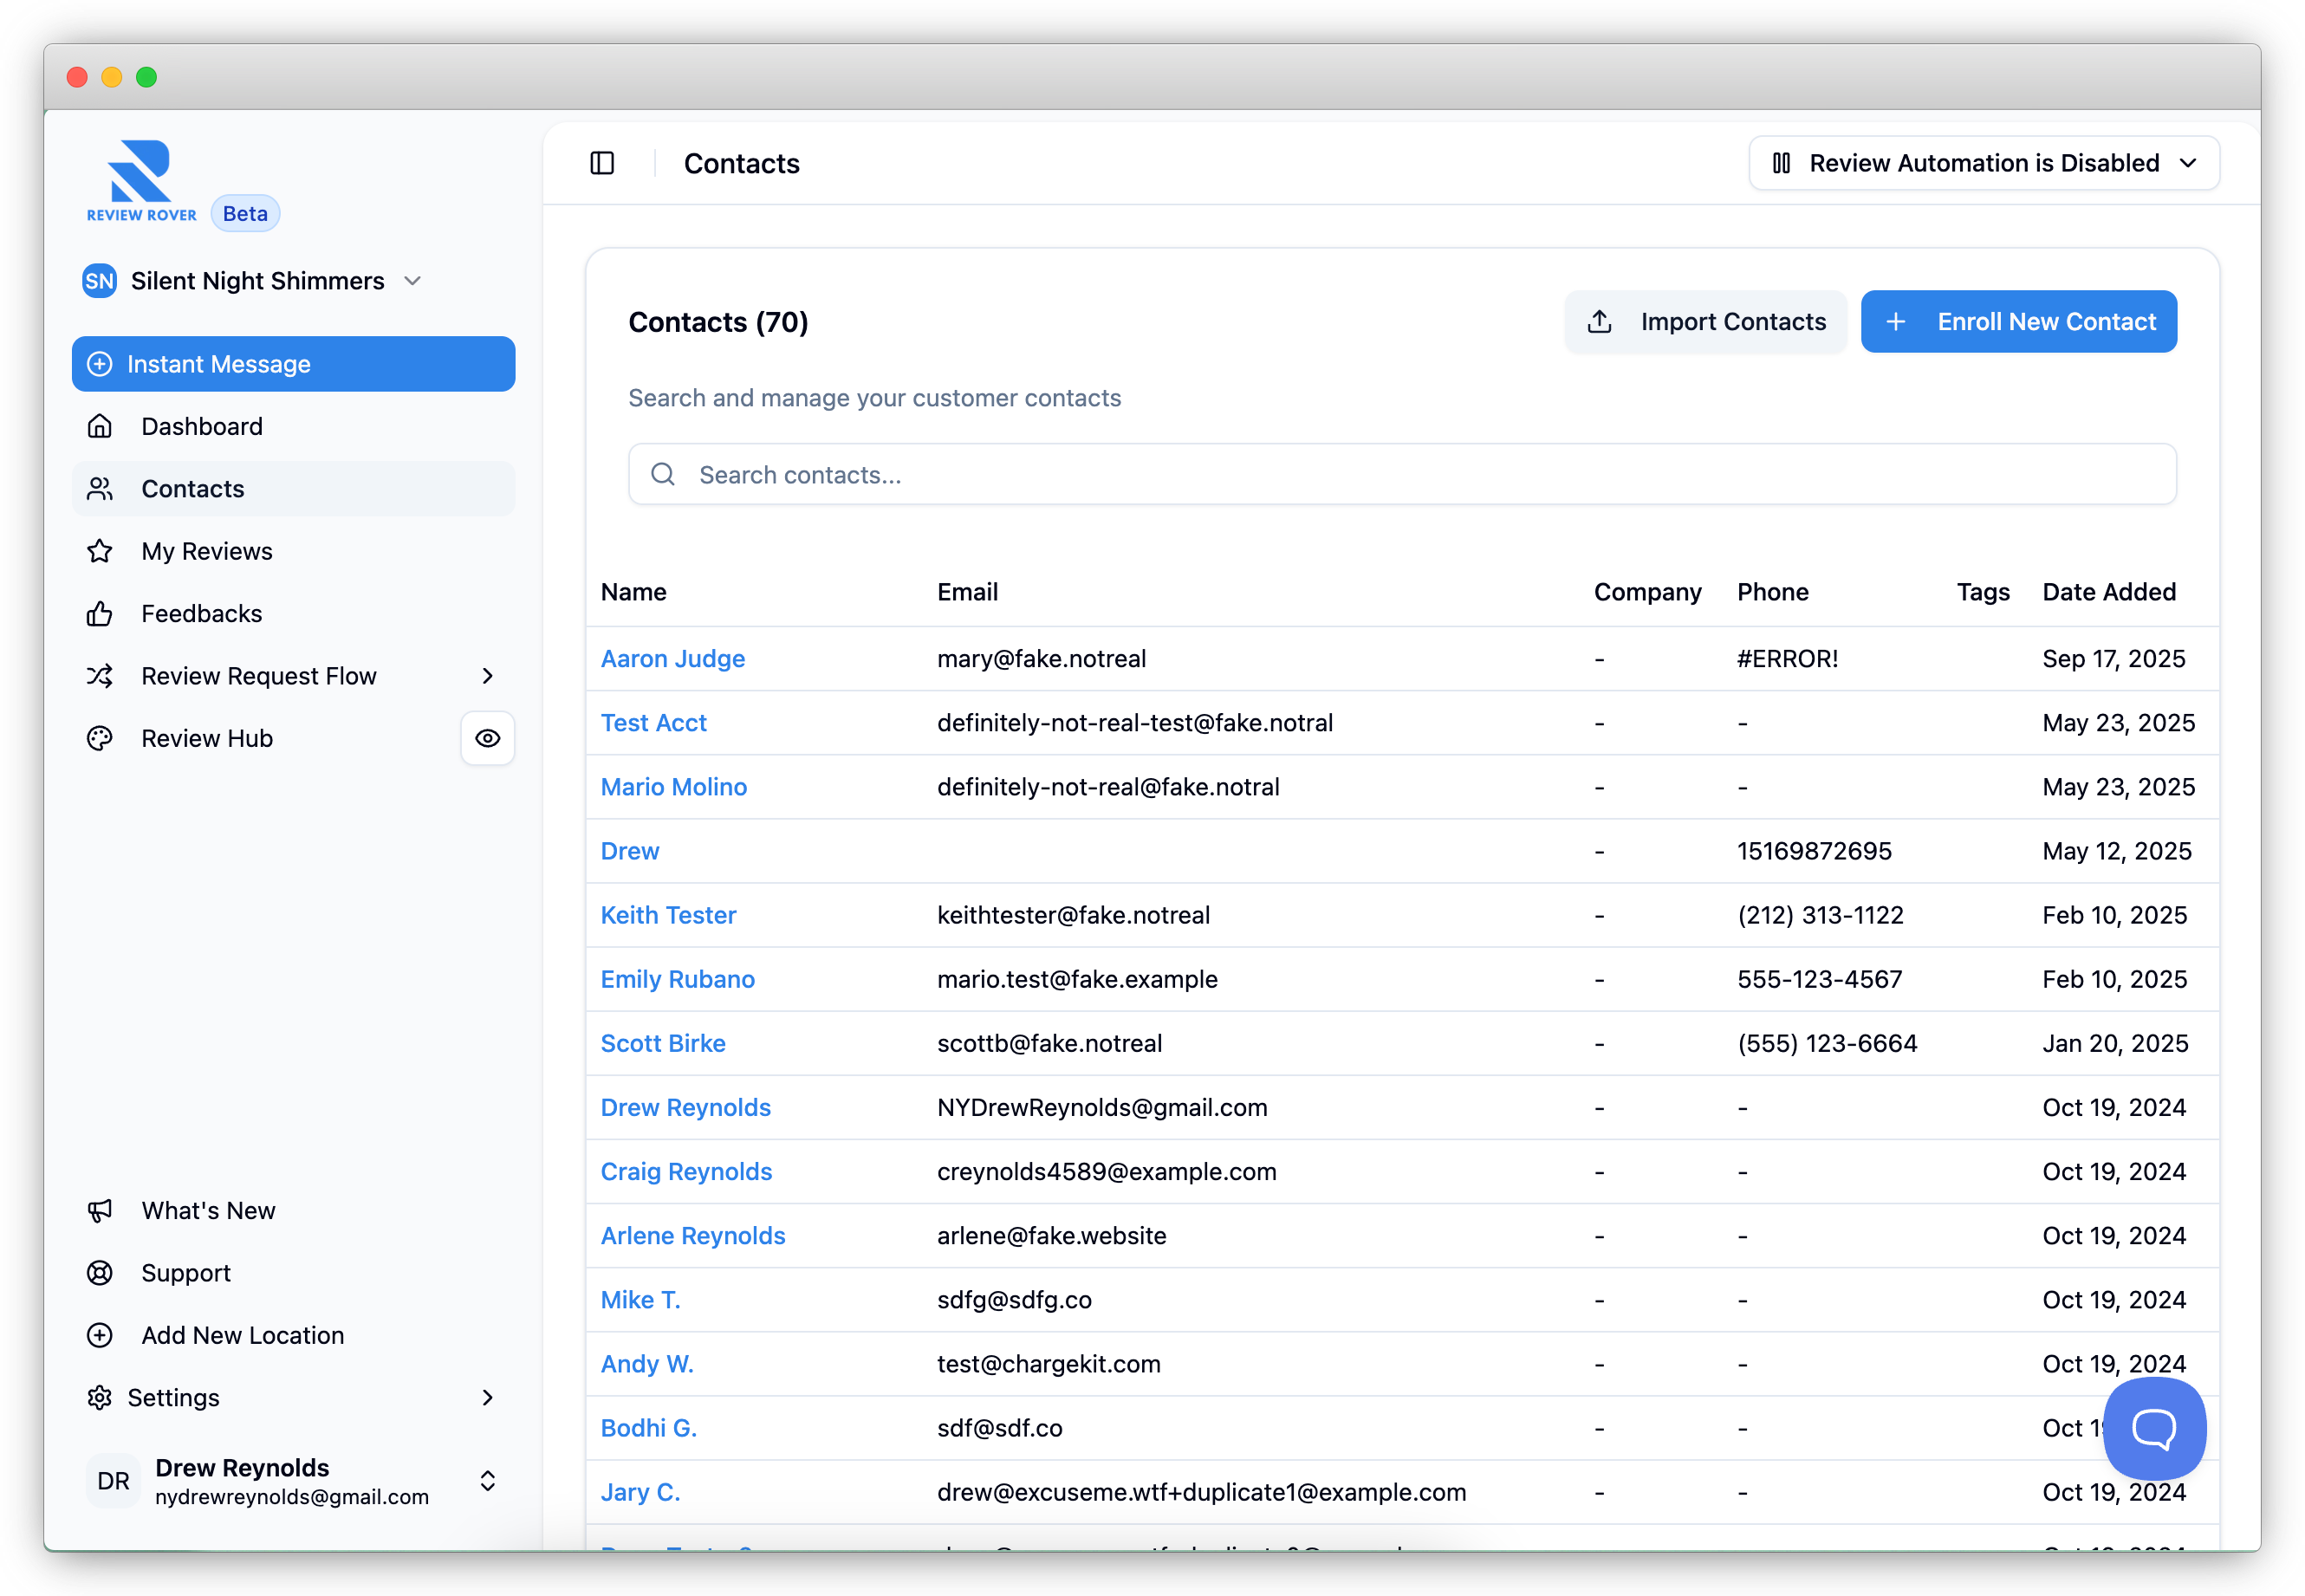Screen dimensions: 2305x1596
Task: Open Review Automation is Disabled dropdown
Action: [x=1984, y=163]
